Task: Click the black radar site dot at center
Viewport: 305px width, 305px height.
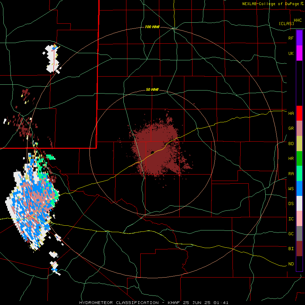Action: 152,152
